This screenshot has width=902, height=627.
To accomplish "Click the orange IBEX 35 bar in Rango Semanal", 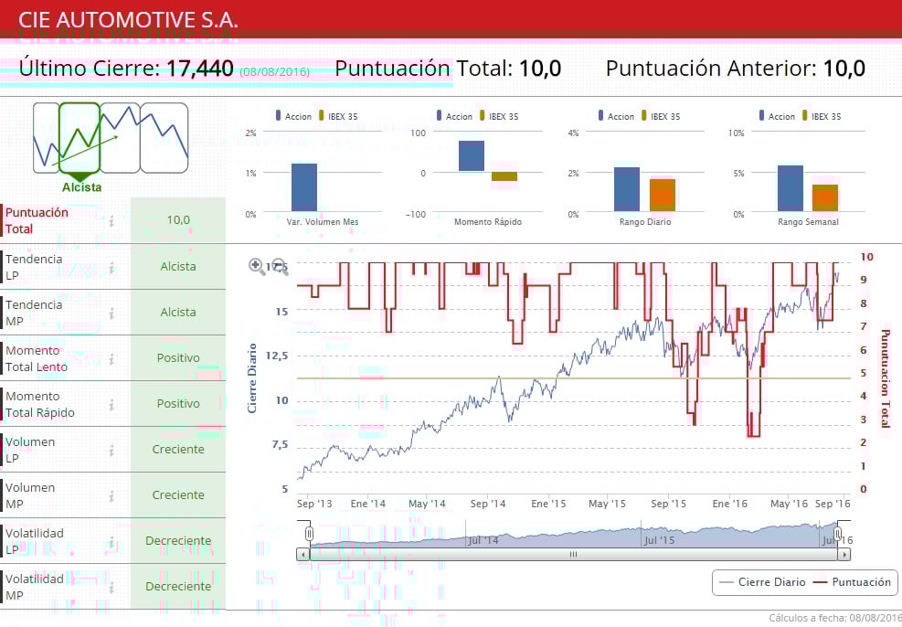I will click(825, 197).
